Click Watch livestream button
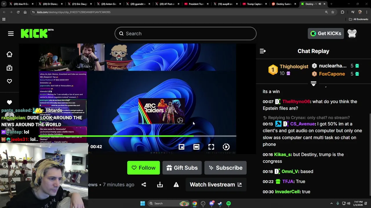This screenshot has height=208, width=371. point(216,185)
